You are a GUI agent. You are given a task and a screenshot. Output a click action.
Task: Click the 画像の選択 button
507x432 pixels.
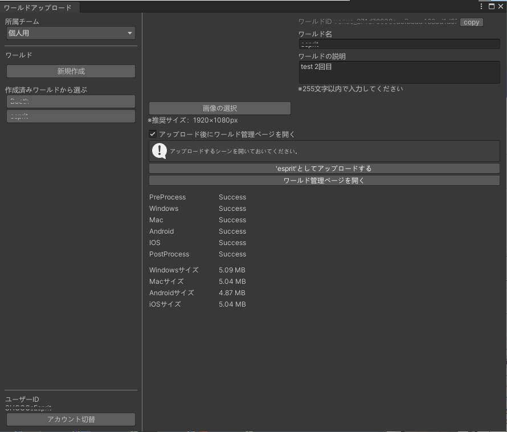220,108
